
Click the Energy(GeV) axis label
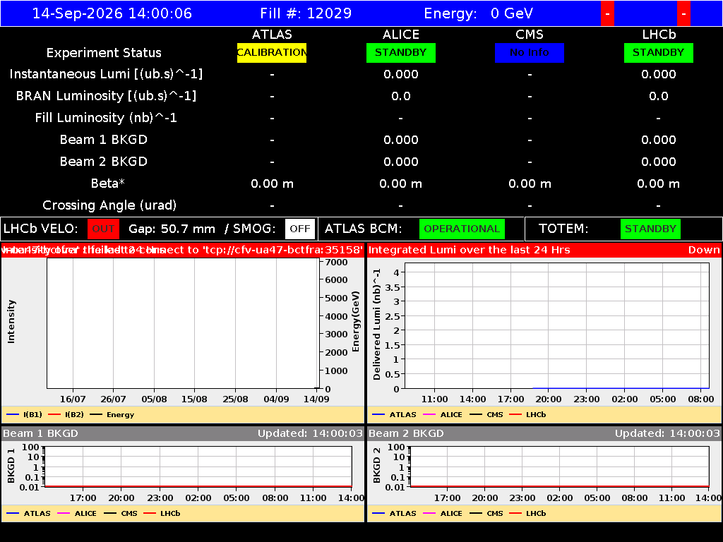pos(356,321)
